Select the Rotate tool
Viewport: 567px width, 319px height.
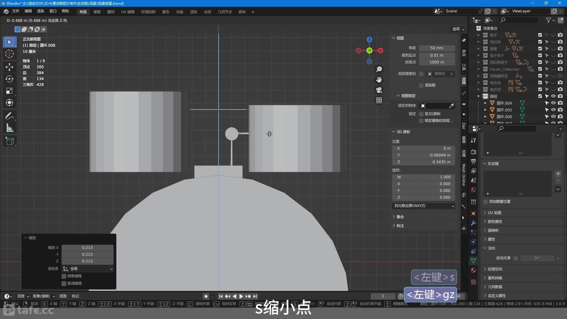(9, 79)
